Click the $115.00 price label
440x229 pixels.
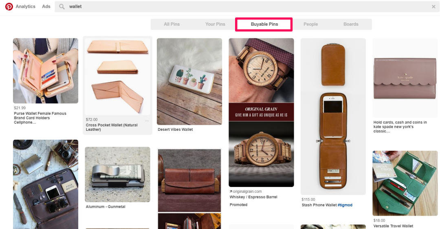[308, 200]
